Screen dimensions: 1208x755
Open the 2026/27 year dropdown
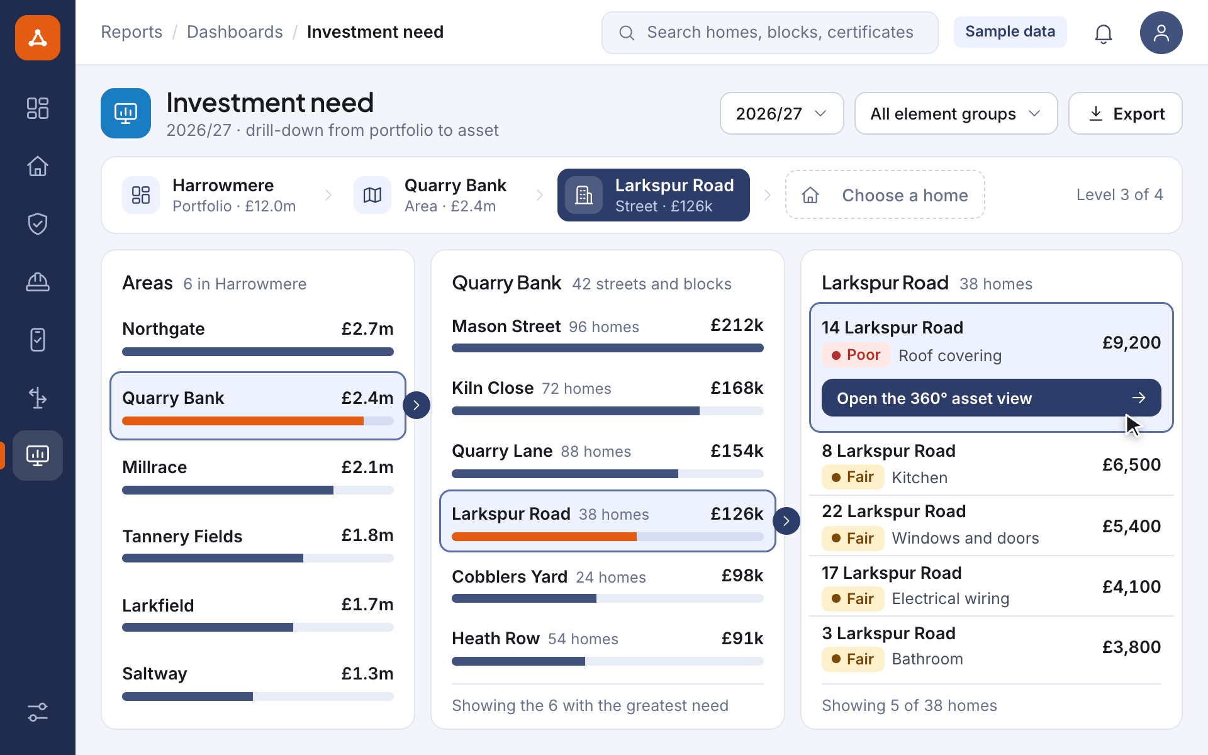[x=781, y=113]
